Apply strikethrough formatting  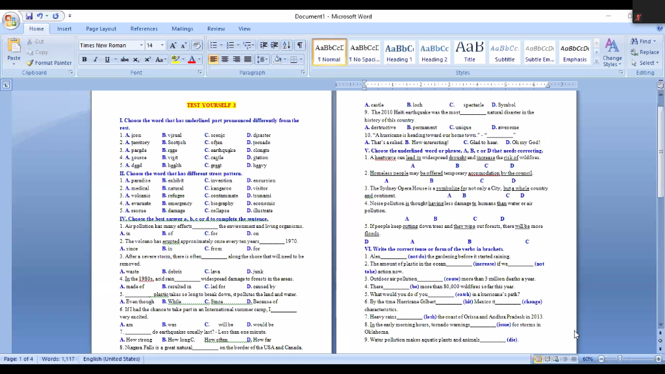pos(124,60)
